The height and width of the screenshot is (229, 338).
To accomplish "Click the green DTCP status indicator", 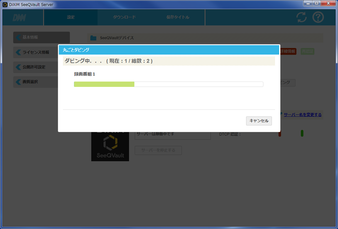I will (302, 133).
